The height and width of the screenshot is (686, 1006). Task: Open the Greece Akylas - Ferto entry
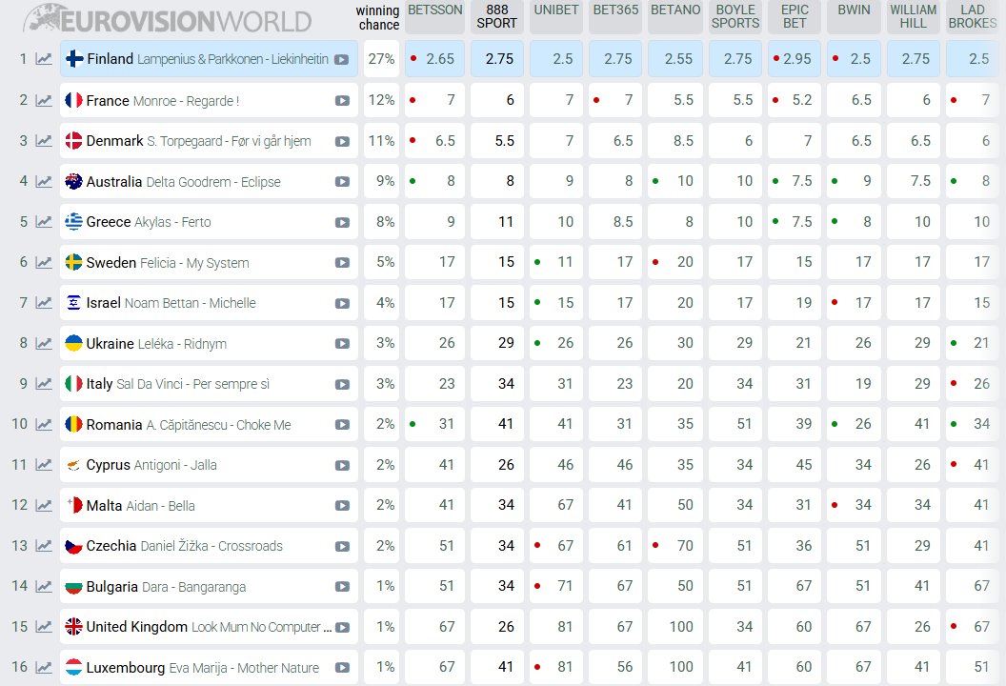click(149, 222)
